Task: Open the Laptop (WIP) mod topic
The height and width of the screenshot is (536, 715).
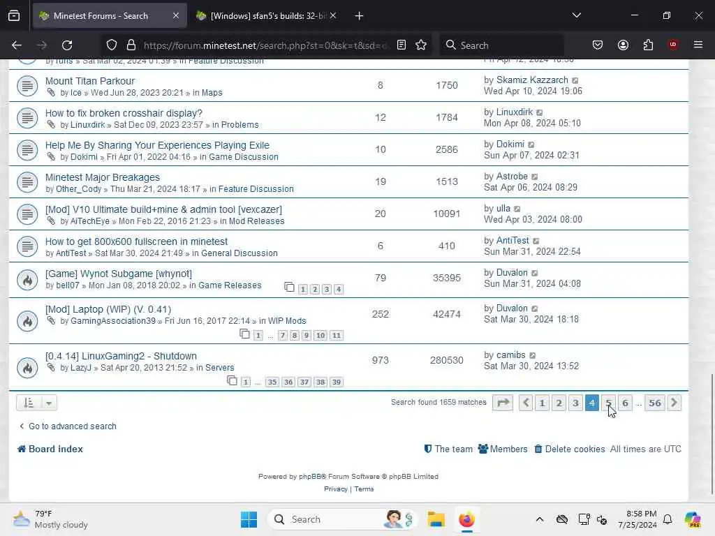Action: click(108, 309)
